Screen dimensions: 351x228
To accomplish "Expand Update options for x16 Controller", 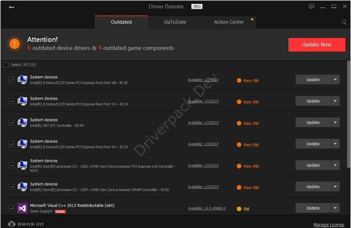I will (x=335, y=165).
